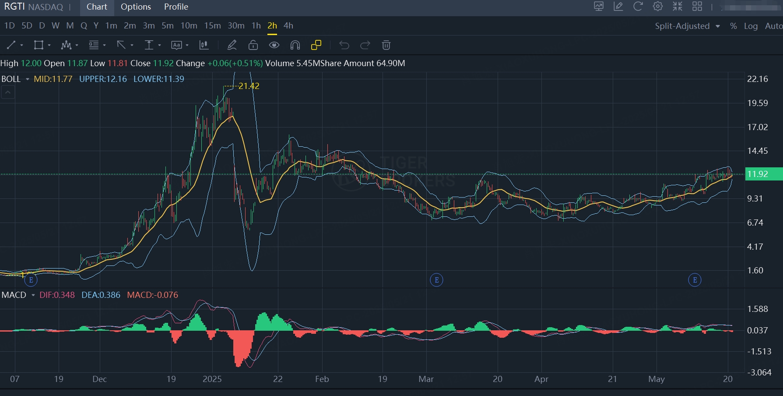The width and height of the screenshot is (783, 396).
Task: Click the earnings E marker near 07
Action: point(31,280)
